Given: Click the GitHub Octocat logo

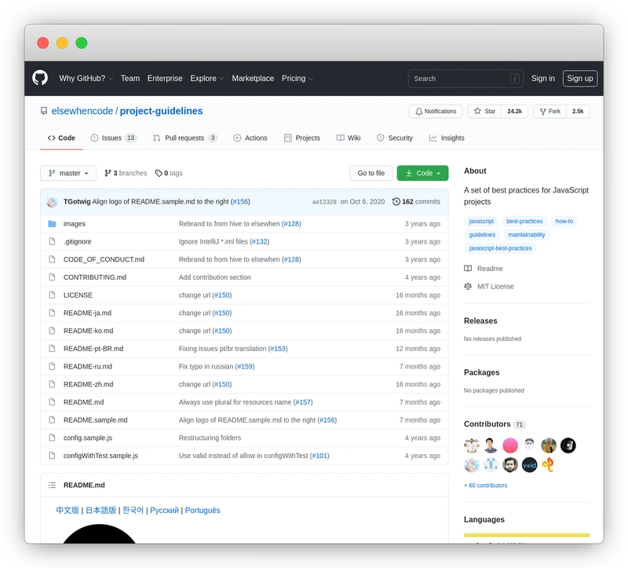Looking at the screenshot, I should click(x=40, y=78).
